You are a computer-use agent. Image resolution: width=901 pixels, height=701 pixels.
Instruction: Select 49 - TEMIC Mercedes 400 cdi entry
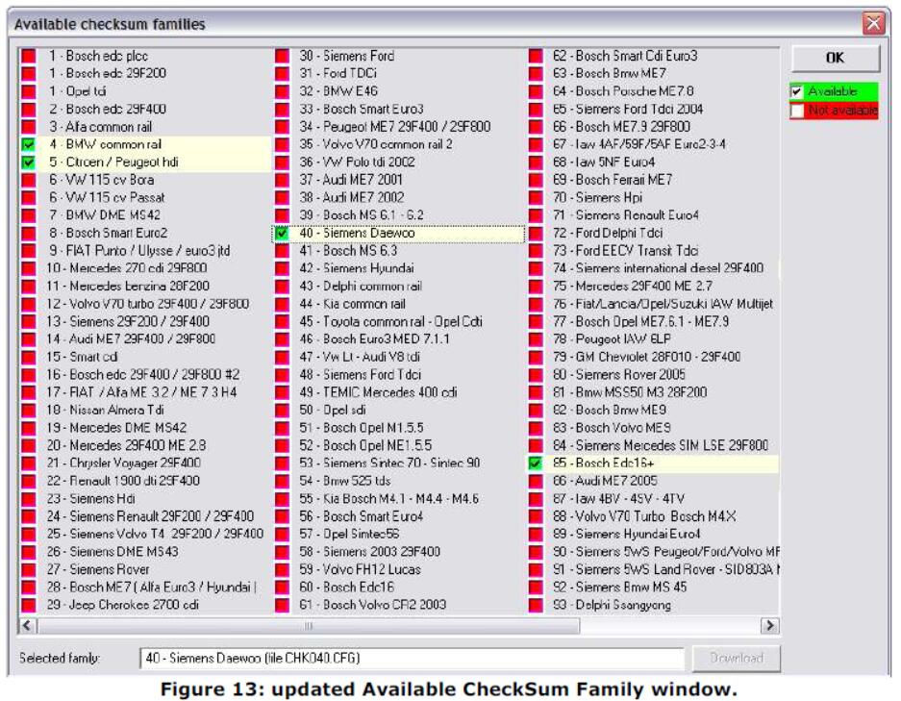[x=378, y=392]
